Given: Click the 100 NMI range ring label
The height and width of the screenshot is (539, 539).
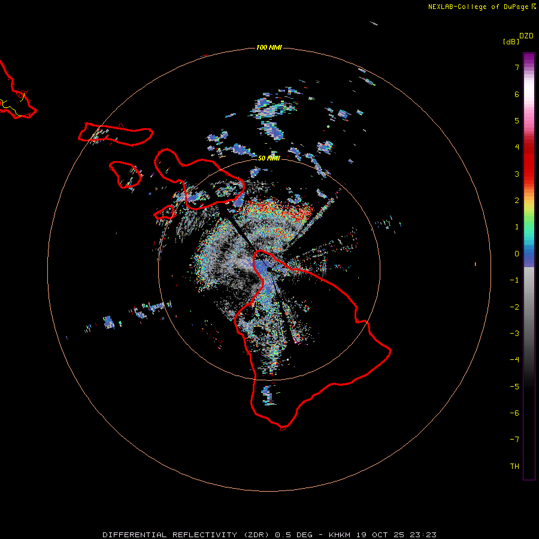Looking at the screenshot, I should 269,47.
